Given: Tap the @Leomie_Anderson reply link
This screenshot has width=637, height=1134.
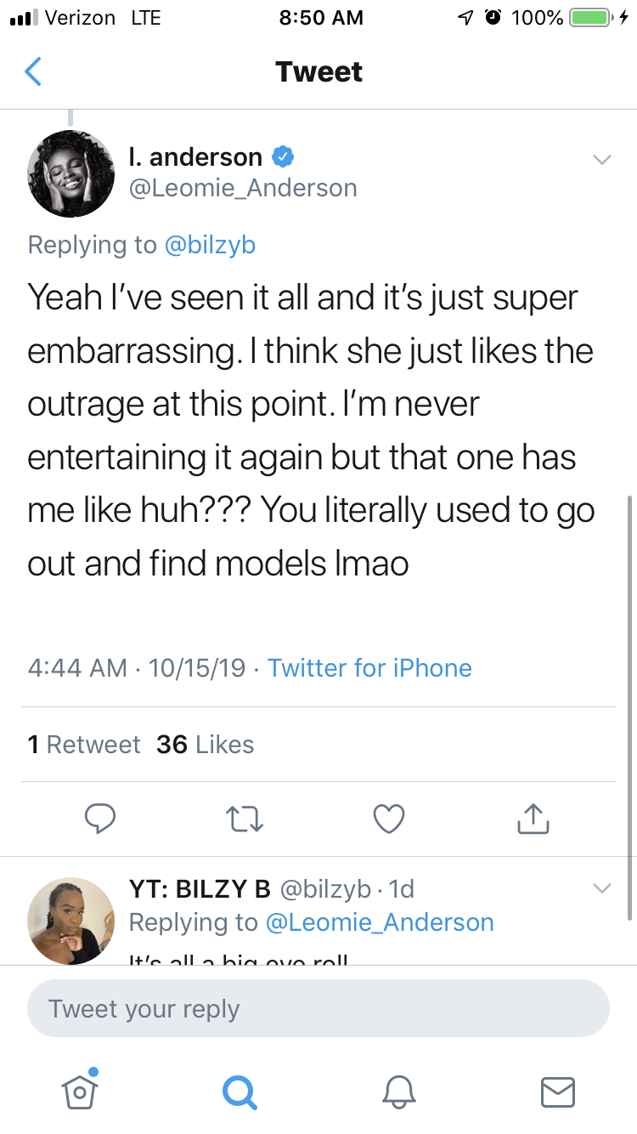Looking at the screenshot, I should pos(380,922).
